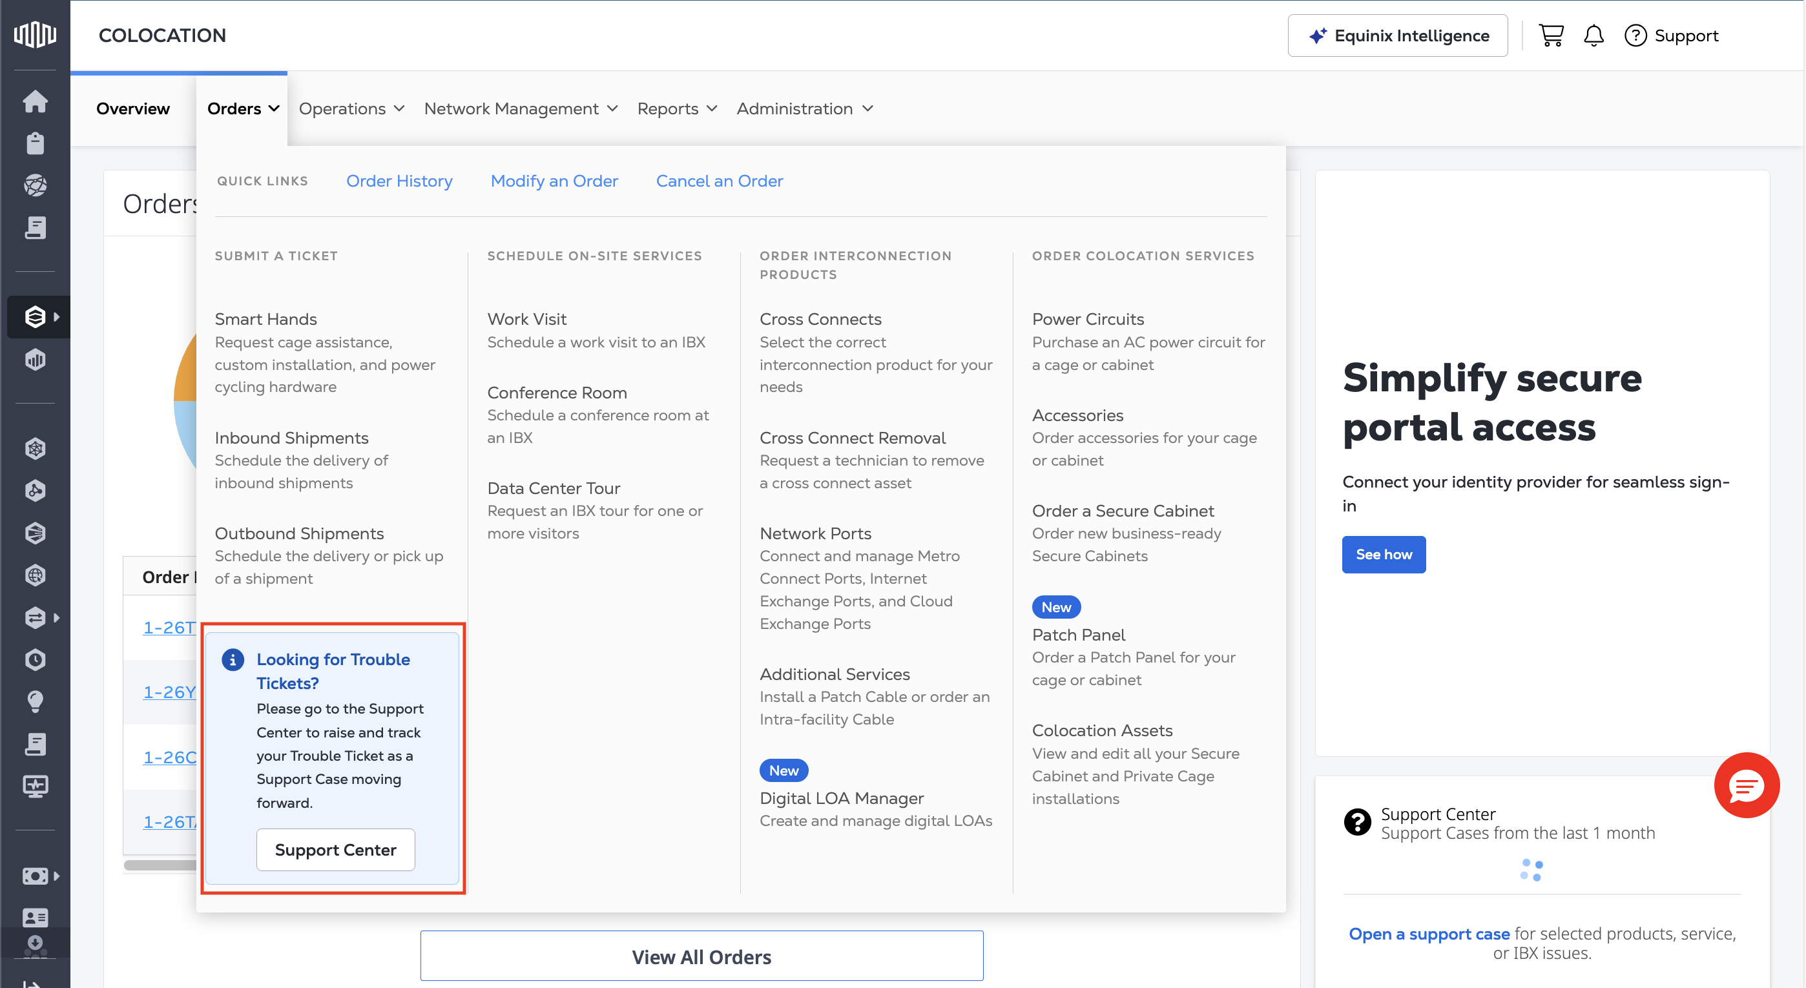Viewport: 1806px width, 988px height.
Task: Open the Administration dropdown
Action: click(x=804, y=108)
